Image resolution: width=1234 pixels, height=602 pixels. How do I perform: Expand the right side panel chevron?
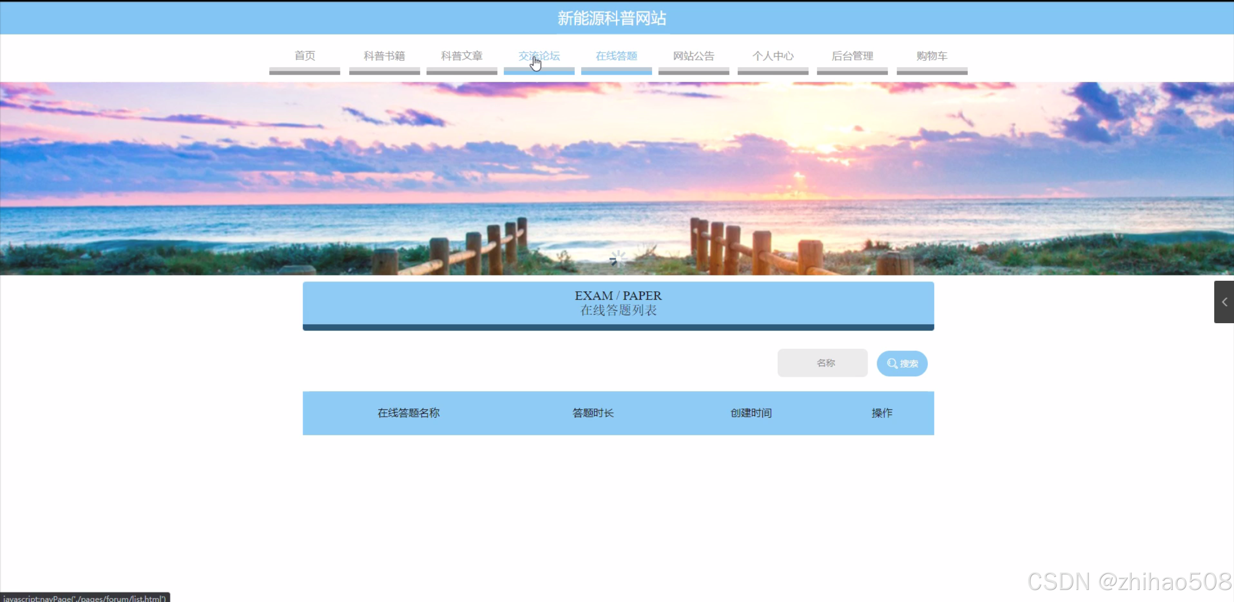click(x=1224, y=302)
